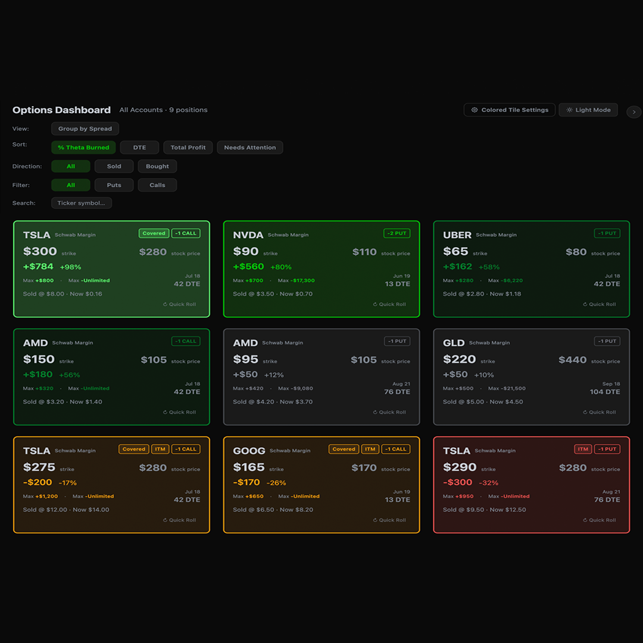Screen dimensions: 643x643
Task: Click the -1 PUT badge on AMD $95
Action: coord(397,341)
